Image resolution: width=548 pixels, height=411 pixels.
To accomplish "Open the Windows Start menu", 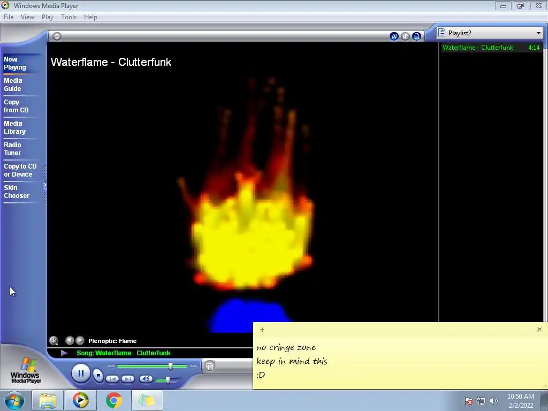I will (x=14, y=400).
